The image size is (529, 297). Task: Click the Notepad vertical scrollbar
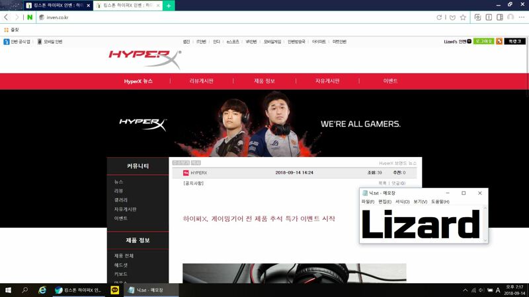pos(485,224)
